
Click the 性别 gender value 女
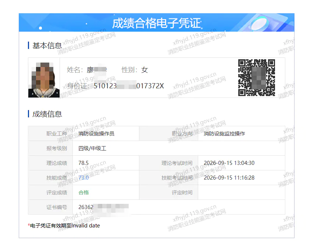click(x=144, y=70)
